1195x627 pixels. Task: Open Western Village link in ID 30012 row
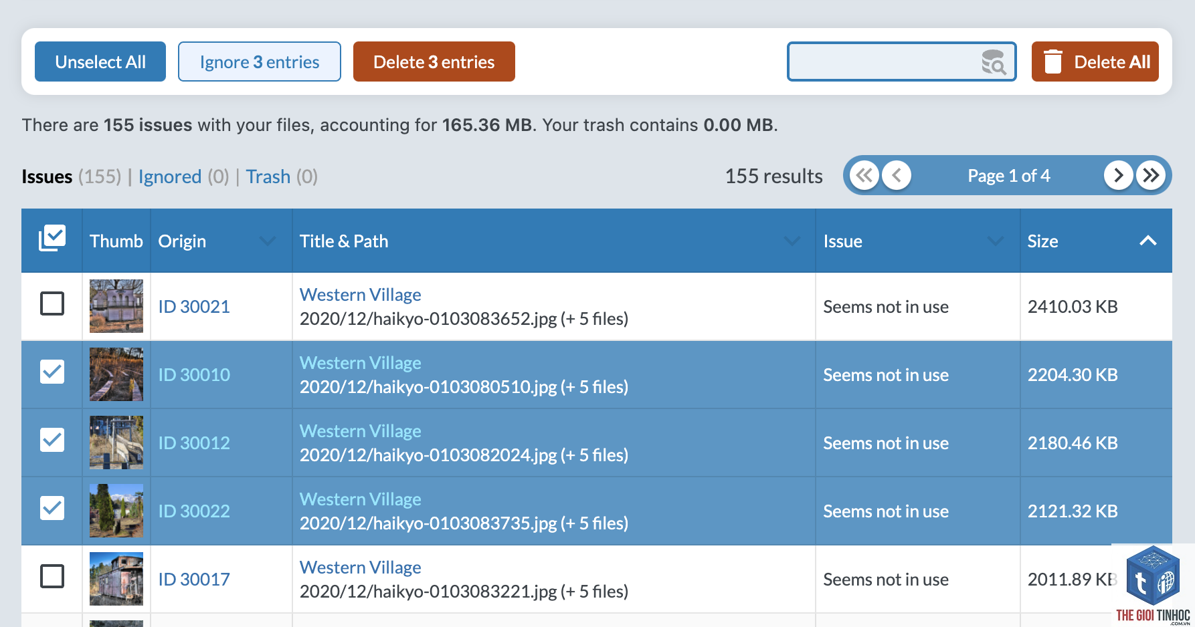click(361, 431)
